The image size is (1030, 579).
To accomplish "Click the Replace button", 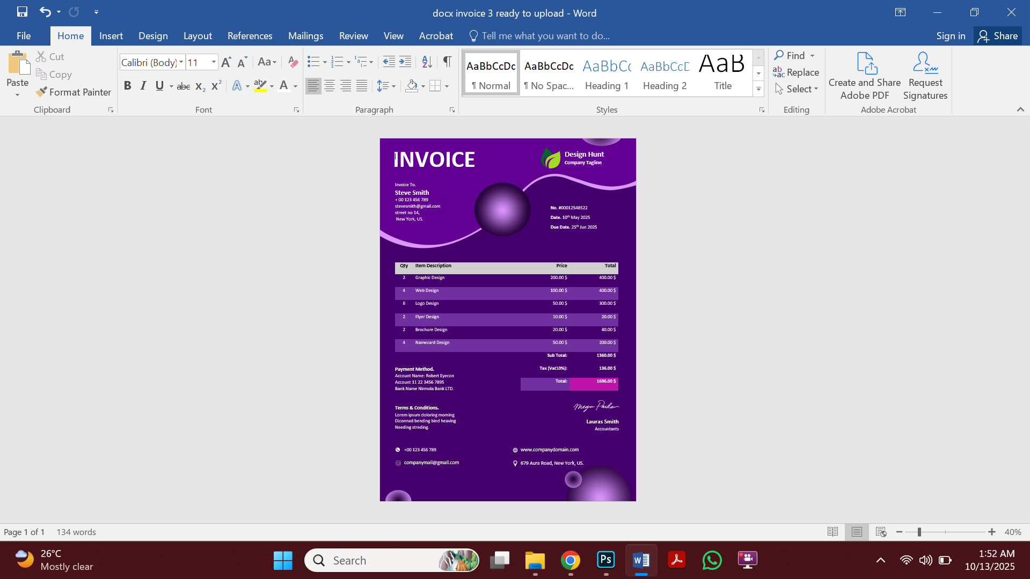I will pyautogui.click(x=796, y=72).
